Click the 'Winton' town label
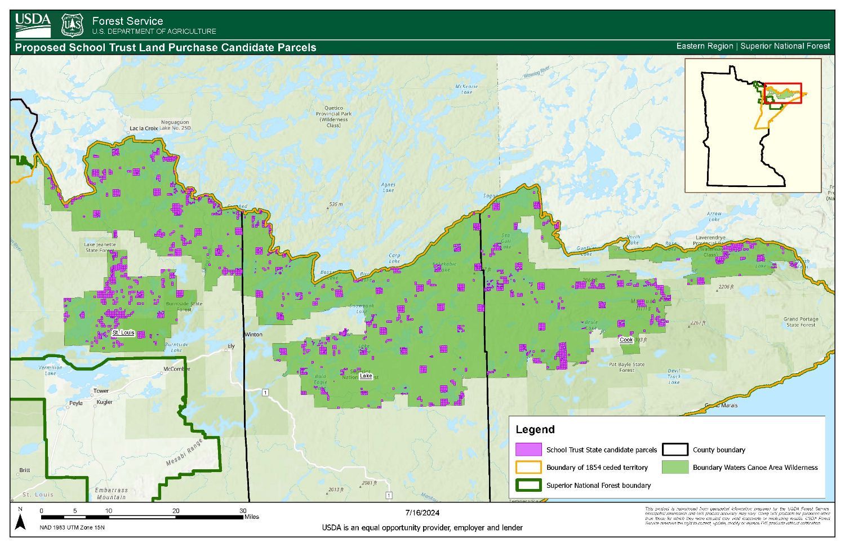The width and height of the screenshot is (845, 547). pyautogui.click(x=253, y=335)
